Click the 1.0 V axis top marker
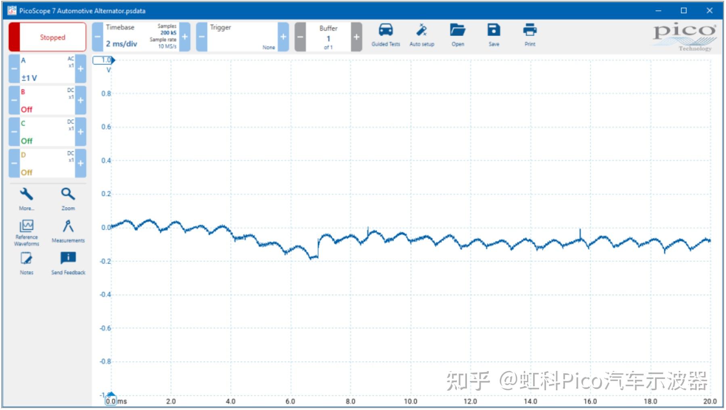Viewport: 726px width, 410px height. pyautogui.click(x=104, y=60)
